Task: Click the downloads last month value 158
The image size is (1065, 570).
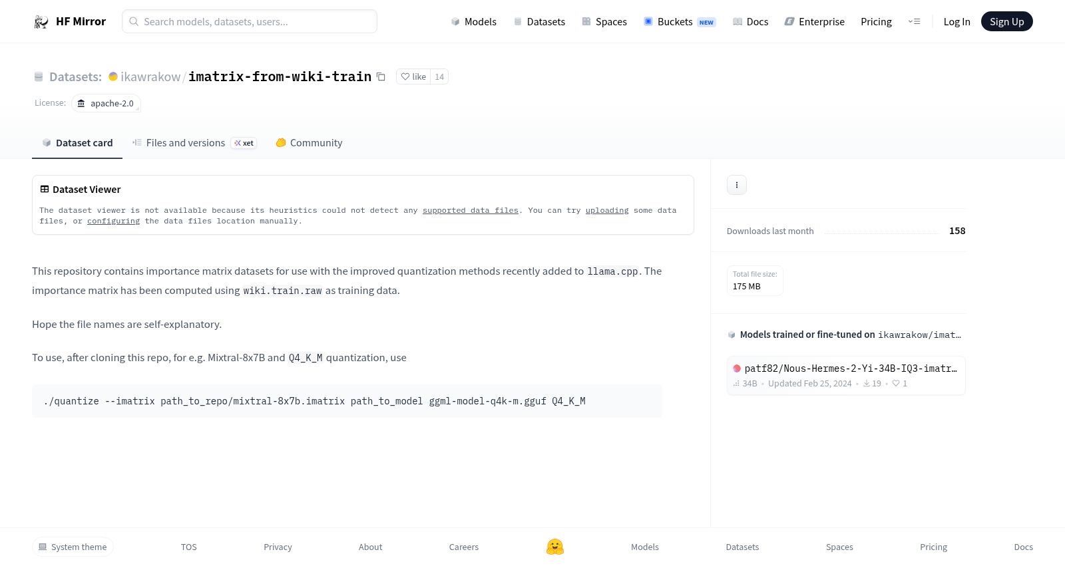Action: [957, 231]
